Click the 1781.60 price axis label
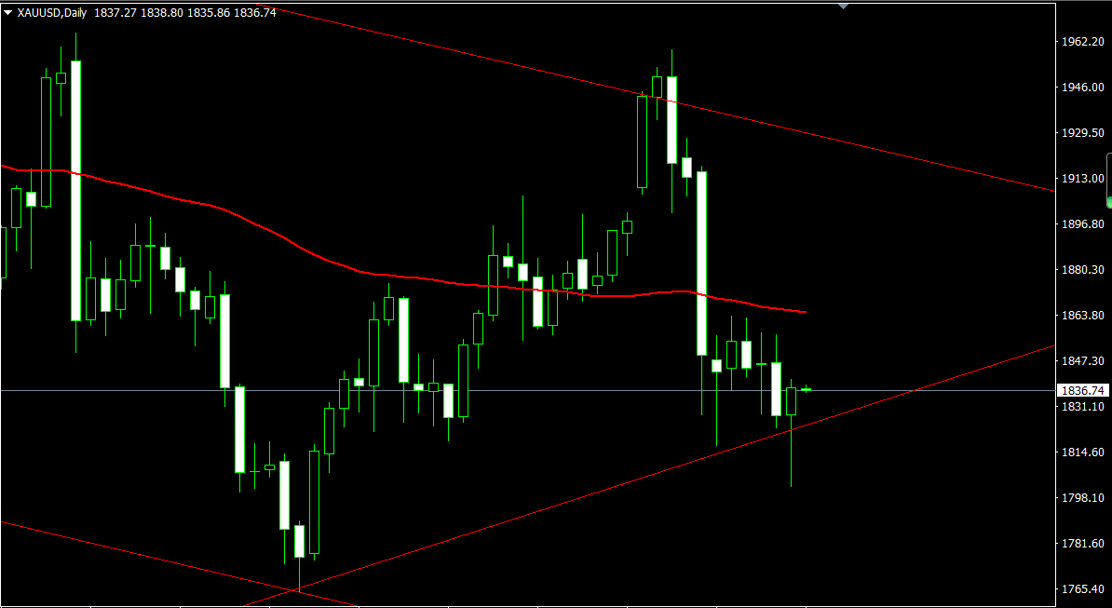 pos(1082,543)
